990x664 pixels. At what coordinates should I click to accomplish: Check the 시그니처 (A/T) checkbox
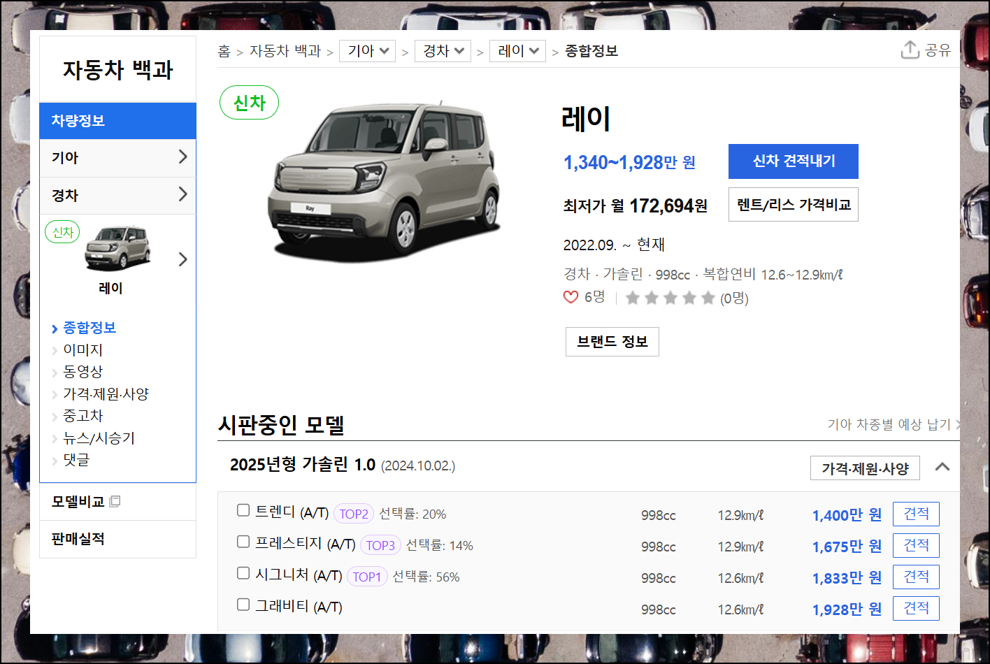(243, 573)
